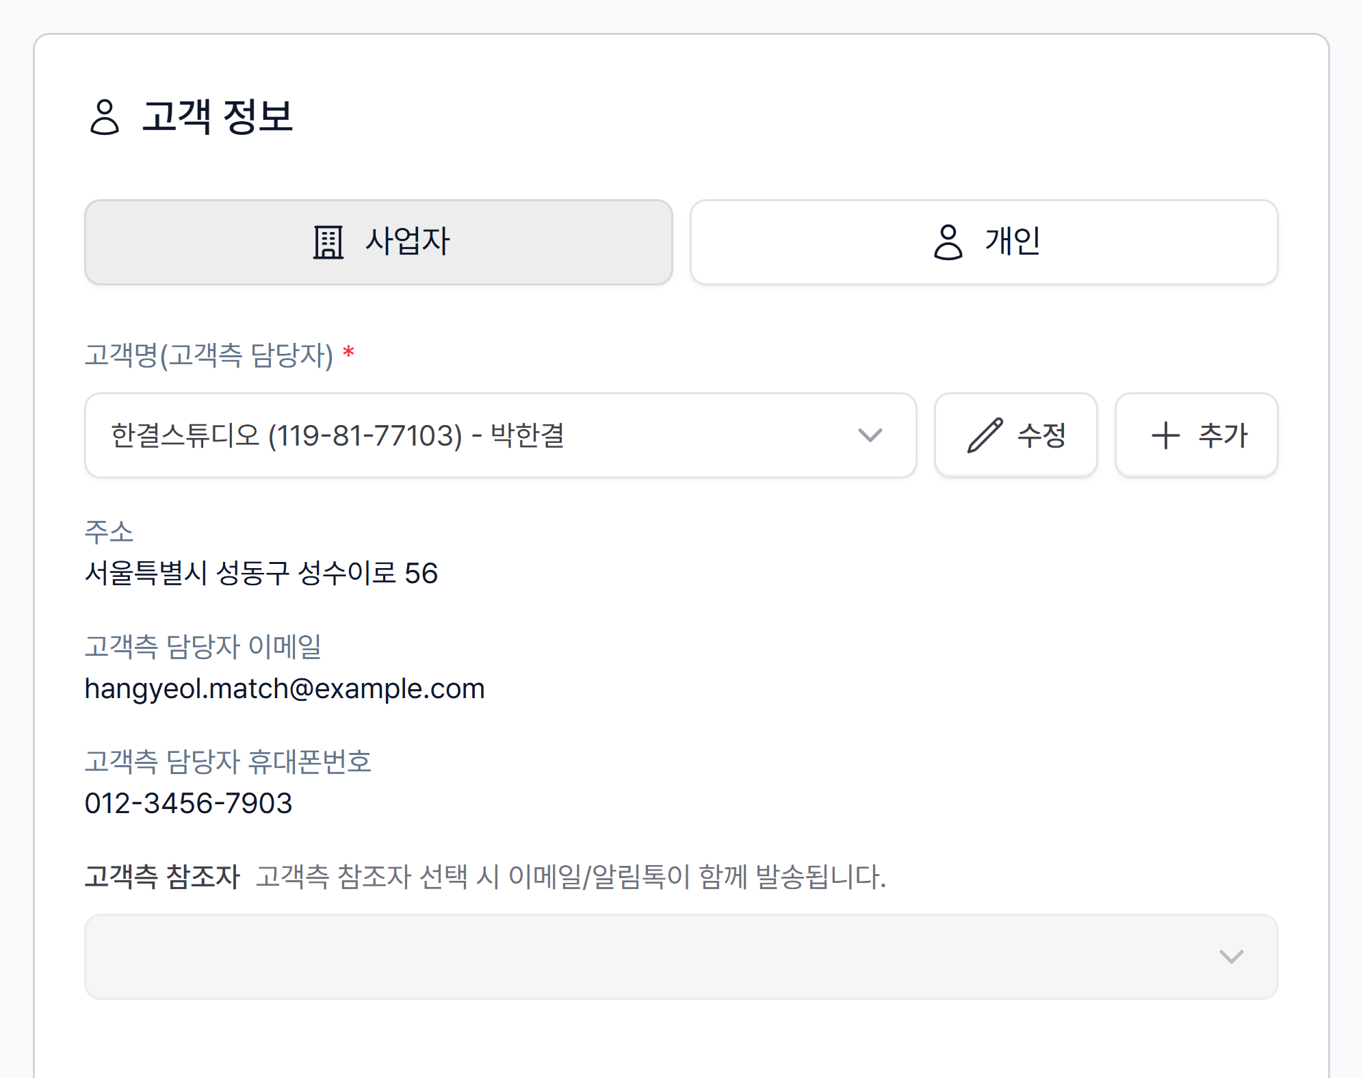Click the phone number 012-3456-7903

pyautogui.click(x=188, y=804)
